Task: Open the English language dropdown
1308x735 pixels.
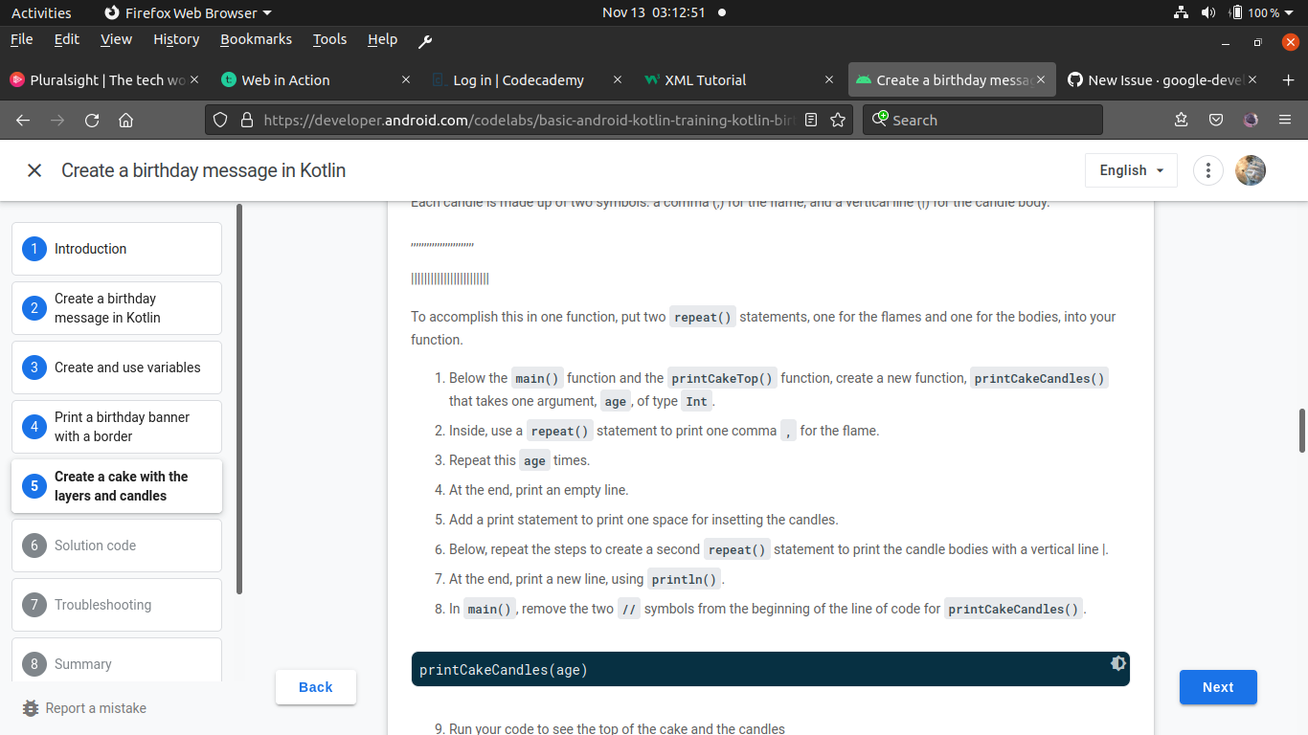Action: tap(1130, 169)
